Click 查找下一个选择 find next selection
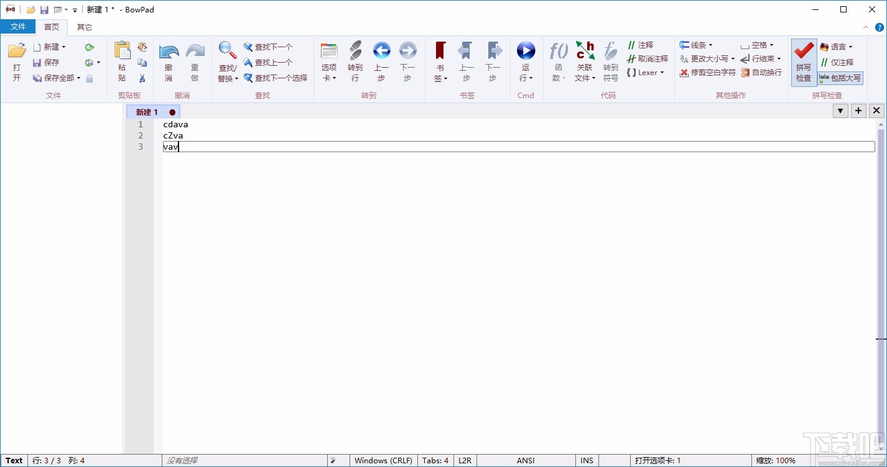The width and height of the screenshot is (887, 467). click(276, 78)
